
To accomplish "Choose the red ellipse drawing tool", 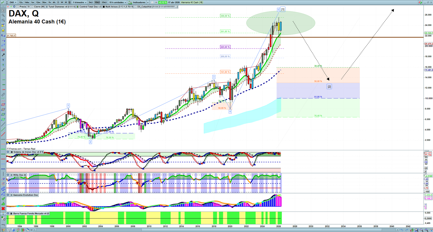I will click(x=3, y=104).
